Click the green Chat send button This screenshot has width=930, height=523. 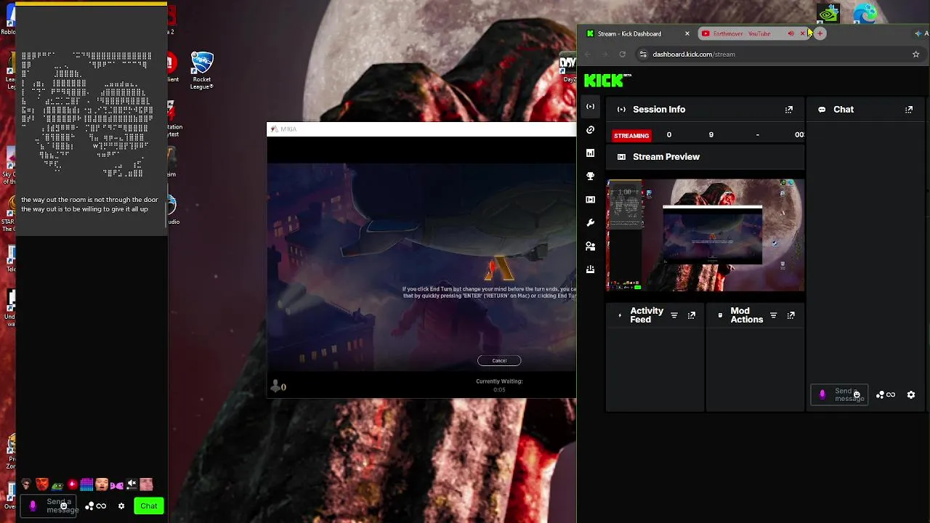(x=149, y=506)
